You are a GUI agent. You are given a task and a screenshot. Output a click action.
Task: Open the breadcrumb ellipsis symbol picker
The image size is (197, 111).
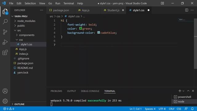pyautogui.click(x=84, y=16)
